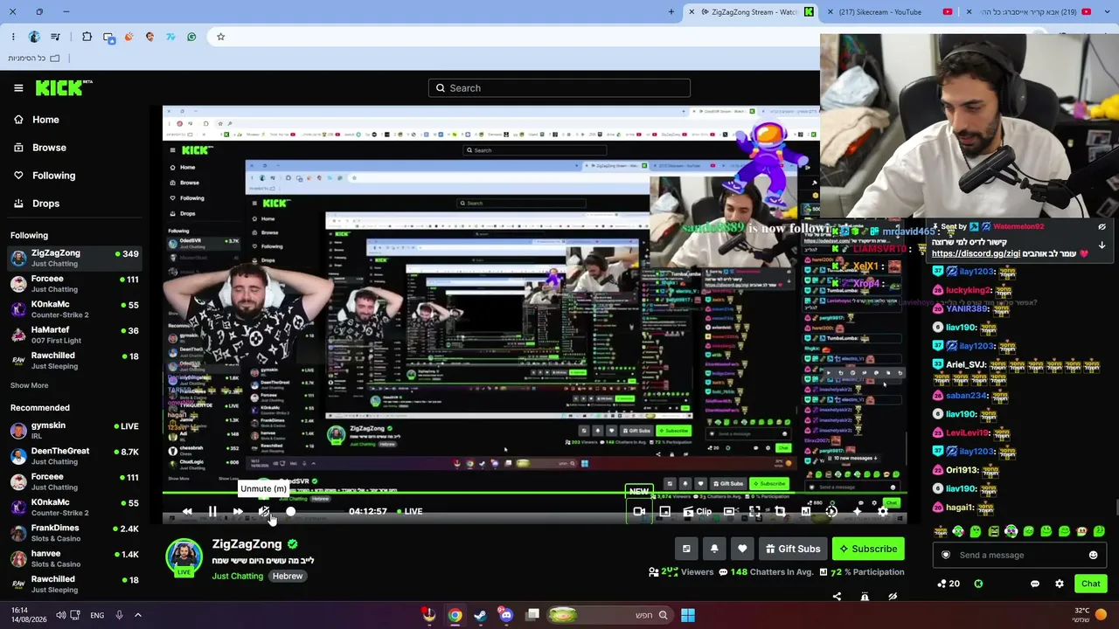The width and height of the screenshot is (1119, 629).
Task: Go to the Kick home logo
Action: 64,87
